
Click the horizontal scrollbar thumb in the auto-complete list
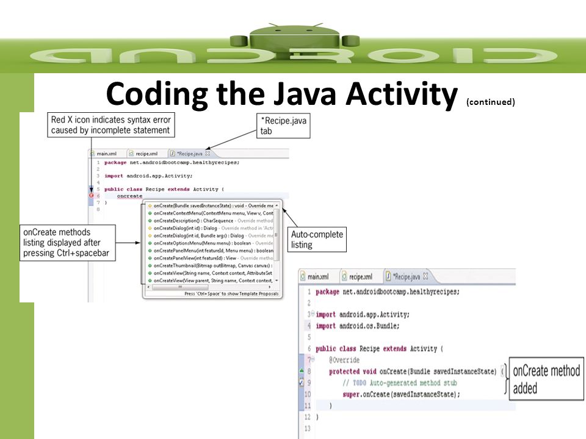tap(180, 287)
